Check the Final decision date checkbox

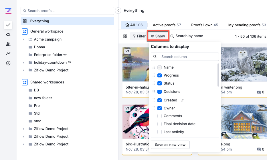tap(159, 124)
